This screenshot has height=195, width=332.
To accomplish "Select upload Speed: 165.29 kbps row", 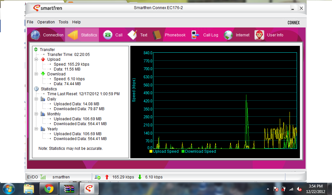I will [72, 64].
